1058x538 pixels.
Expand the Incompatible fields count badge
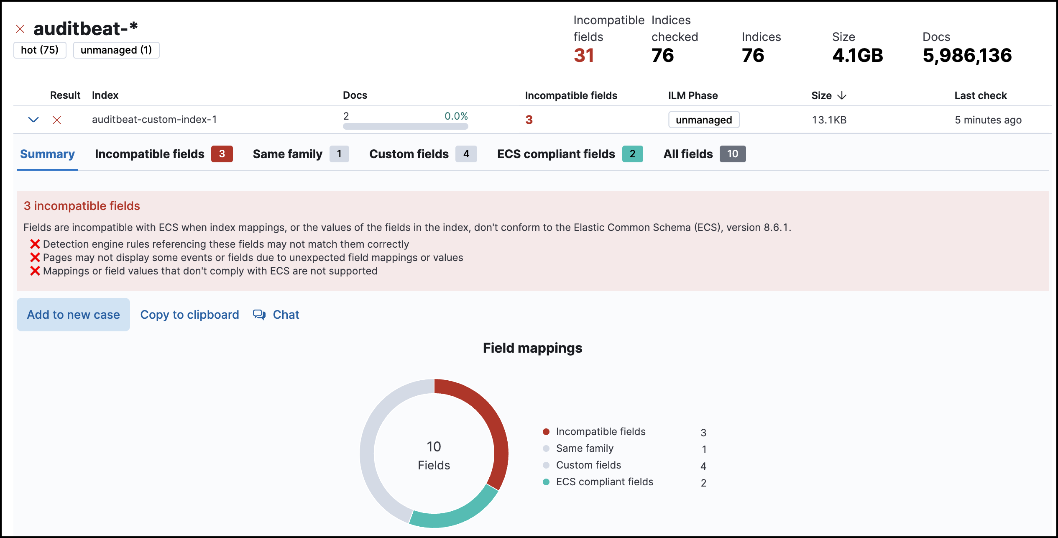click(x=223, y=154)
